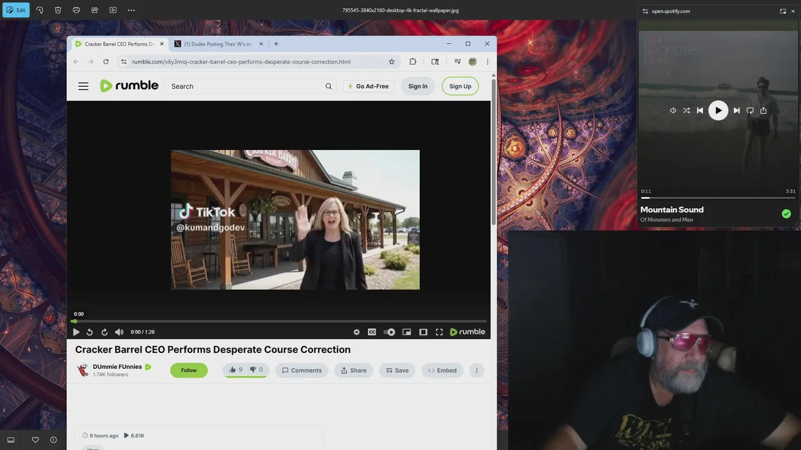Click the video thumbnail with TikTok watermark
Image resolution: width=801 pixels, height=450 pixels.
pyautogui.click(x=295, y=219)
